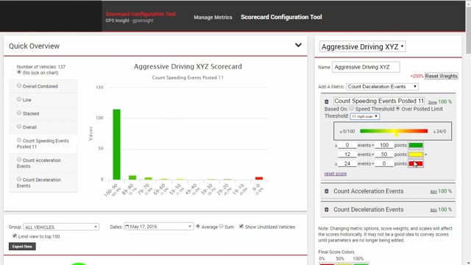471x265 pixels.
Task: Click the 0 events input field
Action: 347,145
